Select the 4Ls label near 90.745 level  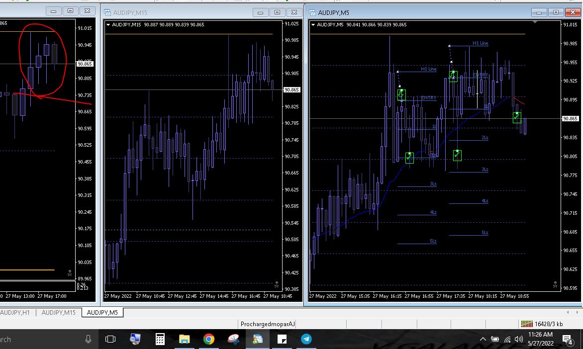(485, 201)
